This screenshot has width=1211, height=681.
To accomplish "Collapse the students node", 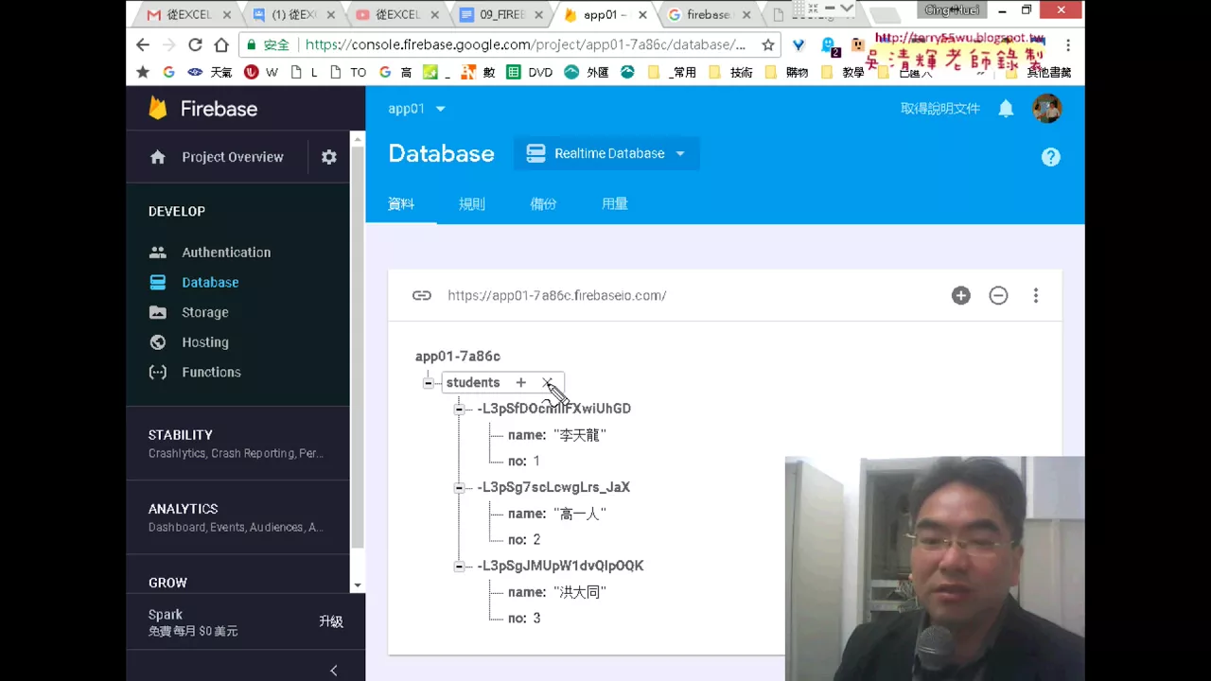I will (x=429, y=383).
